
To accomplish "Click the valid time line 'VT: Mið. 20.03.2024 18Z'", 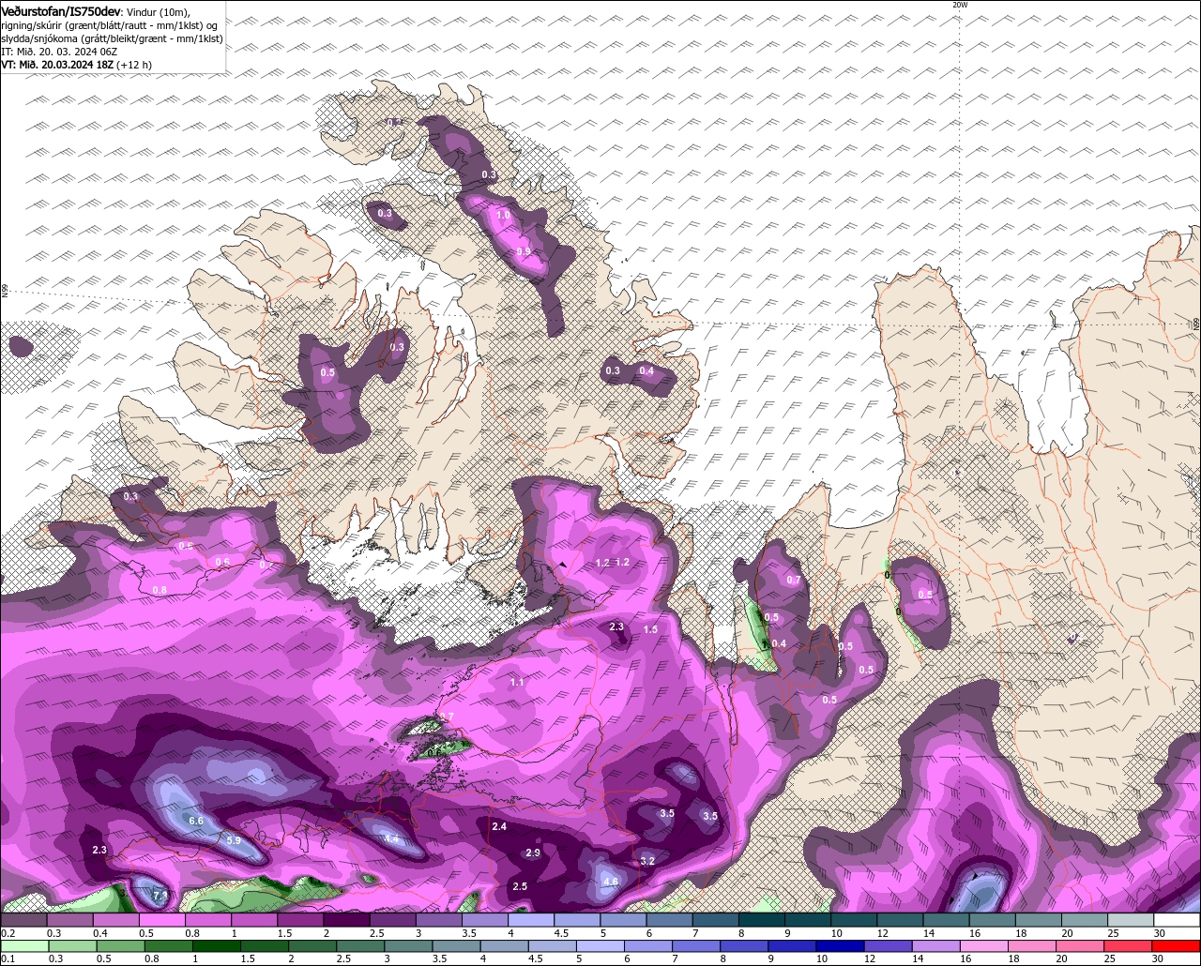I will click(56, 65).
